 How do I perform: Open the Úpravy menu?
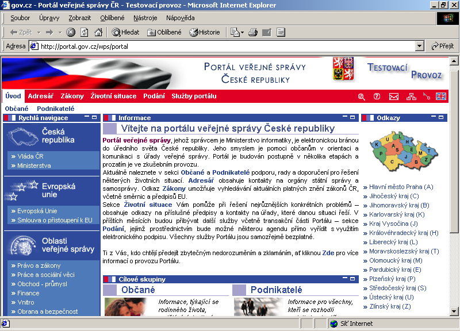[x=49, y=18]
